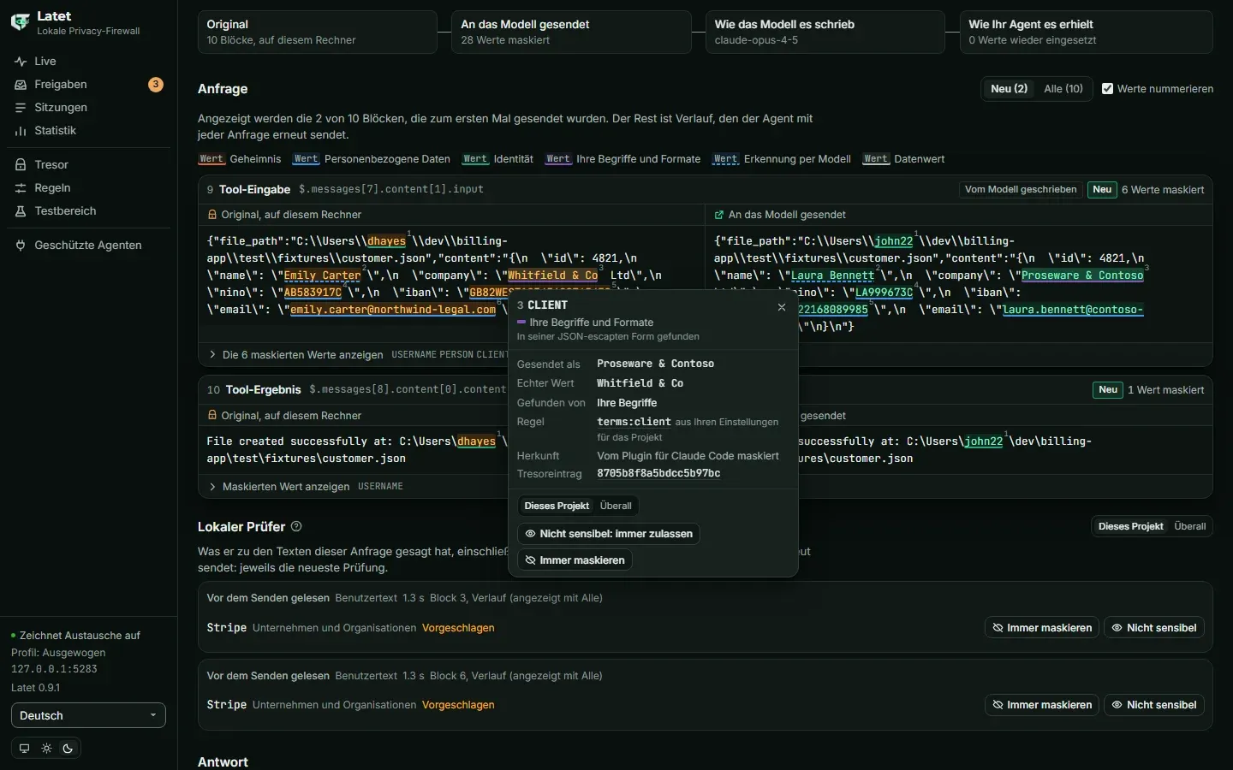Click the Testbereich flask icon
The image size is (1233, 770).
(21, 211)
